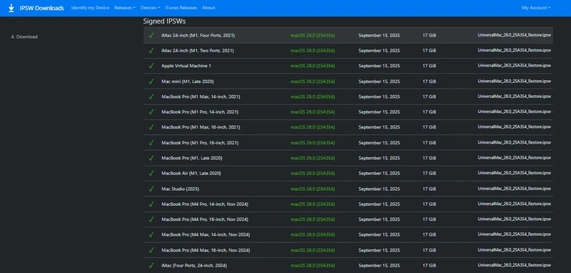Expand the Releases dropdown menu
The height and width of the screenshot is (273, 571).
[125, 8]
